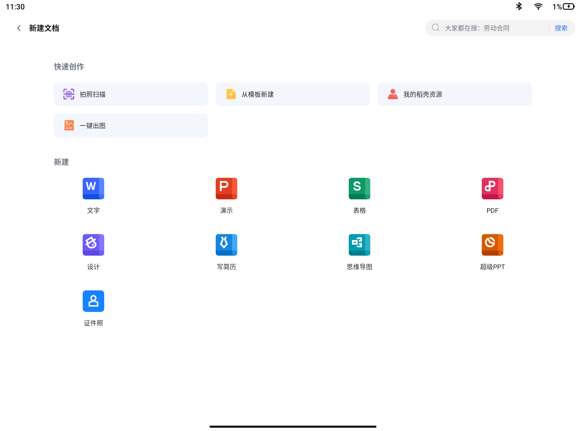Open the 证件照 ID photo tool

(93, 301)
